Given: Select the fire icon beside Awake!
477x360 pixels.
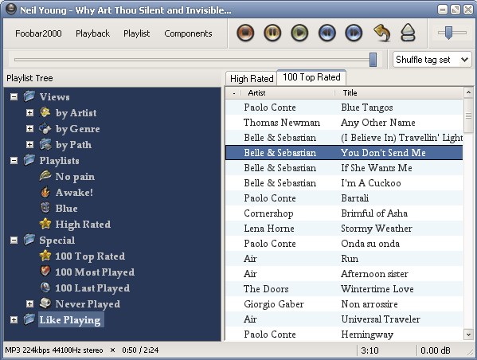Looking at the screenshot, I should (45, 192).
